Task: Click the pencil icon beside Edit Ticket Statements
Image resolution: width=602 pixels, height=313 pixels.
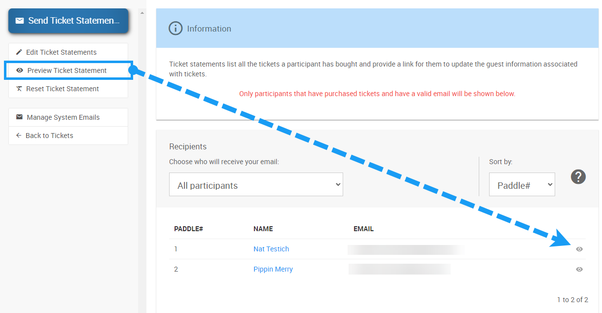Action: coord(19,52)
